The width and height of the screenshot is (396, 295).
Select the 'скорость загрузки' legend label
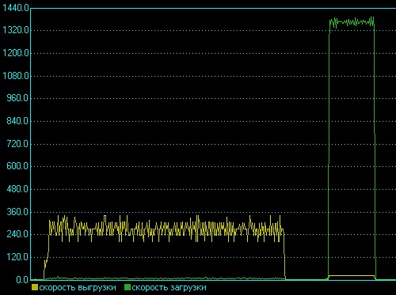click(x=169, y=288)
